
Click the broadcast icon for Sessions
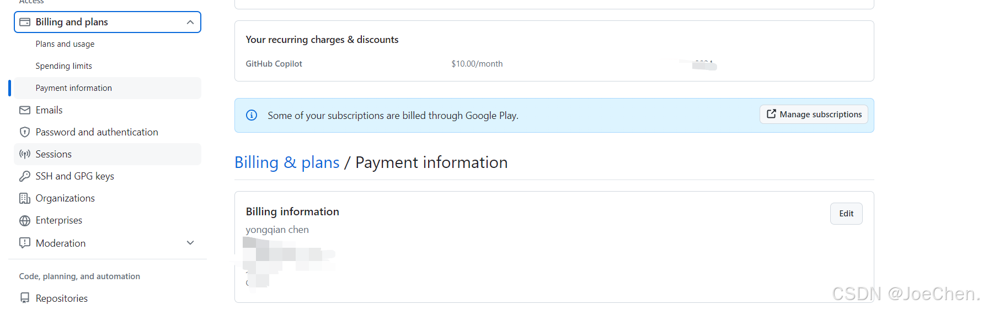(25, 154)
